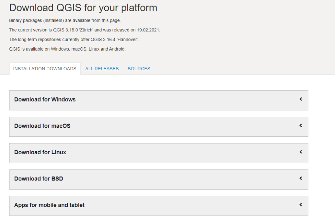Viewport: 335px width, 221px height.
Task: Open the 'Apps for mobile and tablet' label
Action: (x=49, y=205)
